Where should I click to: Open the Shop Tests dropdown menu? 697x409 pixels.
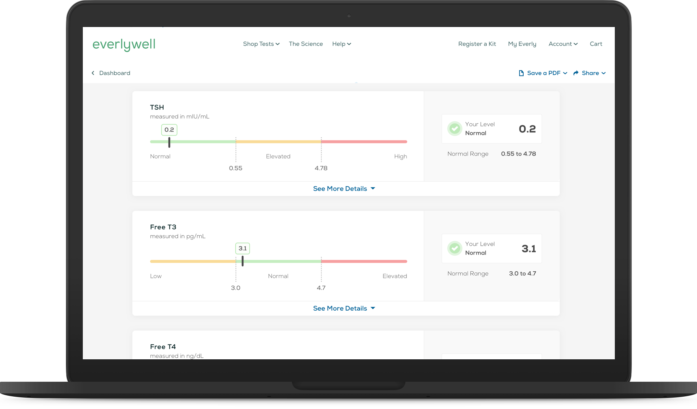click(261, 44)
